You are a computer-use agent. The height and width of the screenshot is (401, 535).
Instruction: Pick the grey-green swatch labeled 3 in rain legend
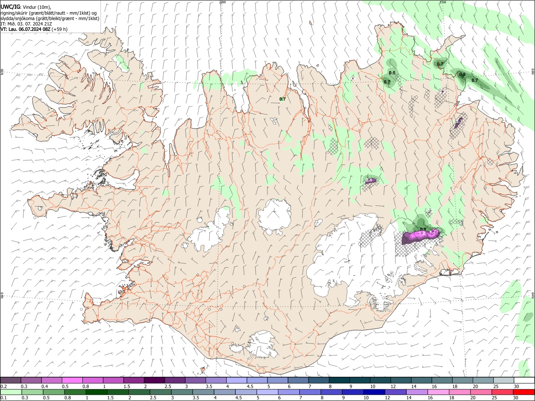coord(182,392)
